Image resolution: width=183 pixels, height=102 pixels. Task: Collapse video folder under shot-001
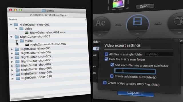coord(16,29)
